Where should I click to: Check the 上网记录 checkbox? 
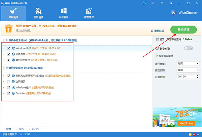[9, 82]
